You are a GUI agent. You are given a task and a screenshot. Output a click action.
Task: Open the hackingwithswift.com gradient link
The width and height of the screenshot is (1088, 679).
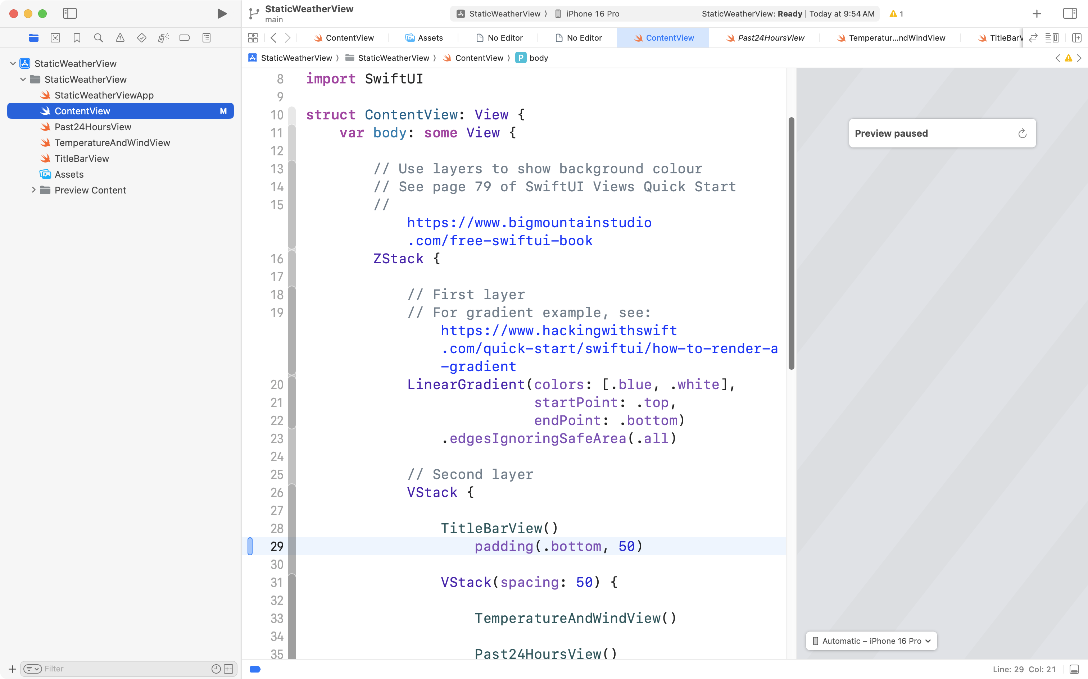[x=558, y=331]
